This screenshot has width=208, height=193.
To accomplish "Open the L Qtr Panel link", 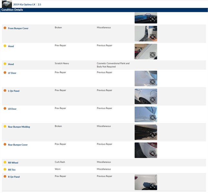I will (x=14, y=91).
